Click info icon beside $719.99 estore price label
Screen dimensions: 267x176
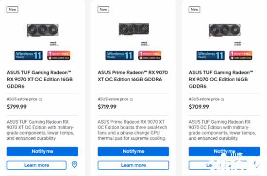(131, 100)
